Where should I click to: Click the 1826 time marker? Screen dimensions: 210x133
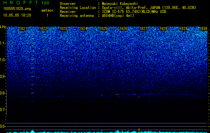click(x=123, y=29)
